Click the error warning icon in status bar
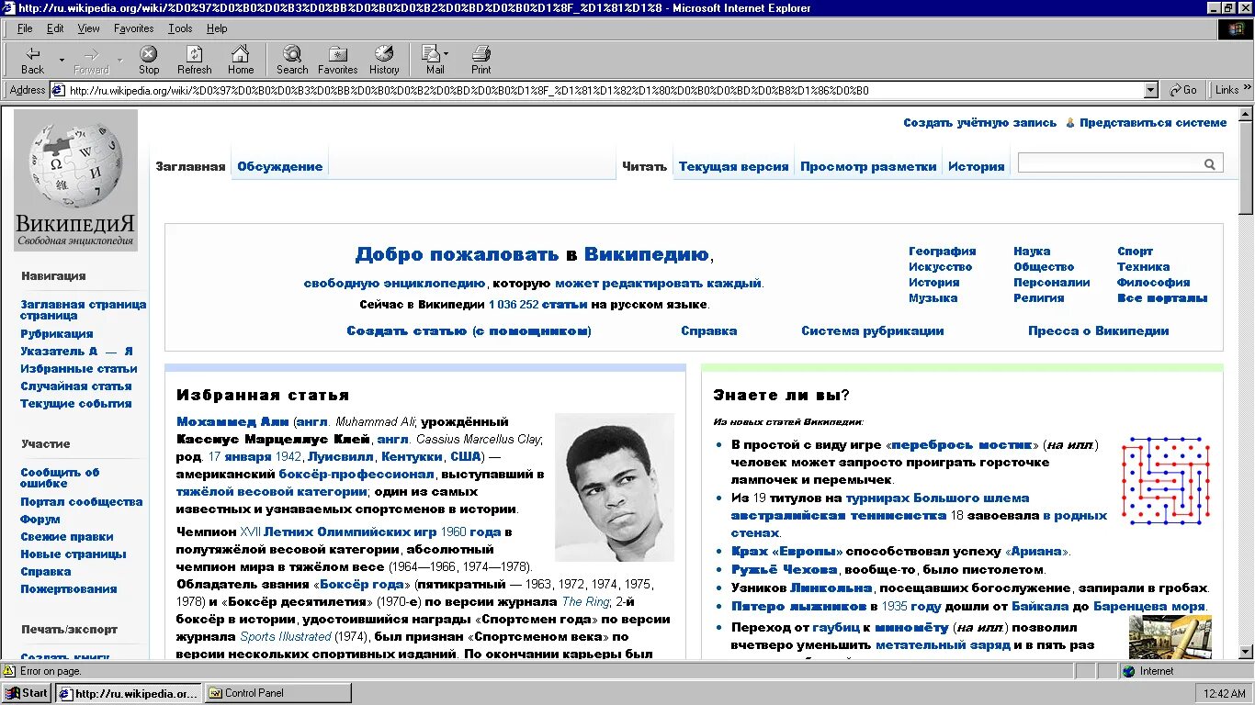 coord(9,671)
